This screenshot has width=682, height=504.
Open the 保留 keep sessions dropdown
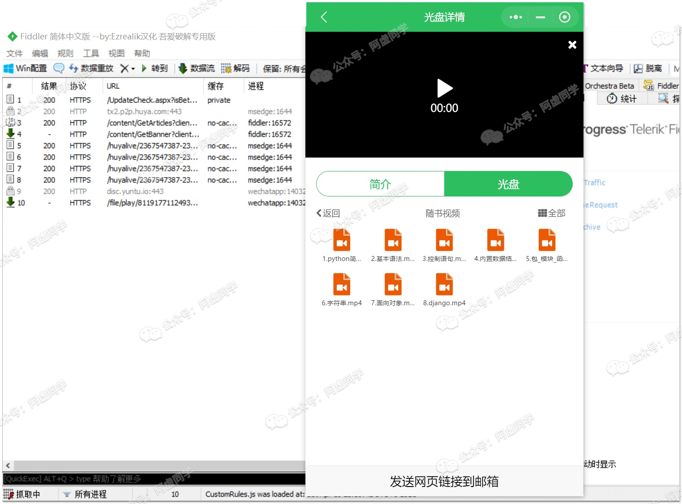tap(284, 69)
